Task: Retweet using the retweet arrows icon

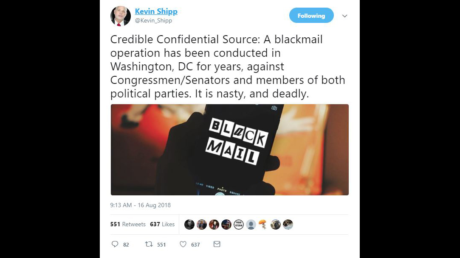Action: [x=149, y=244]
